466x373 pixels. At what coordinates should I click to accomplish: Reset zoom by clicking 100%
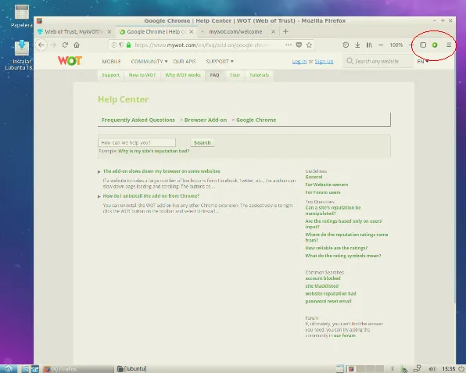(x=396, y=45)
